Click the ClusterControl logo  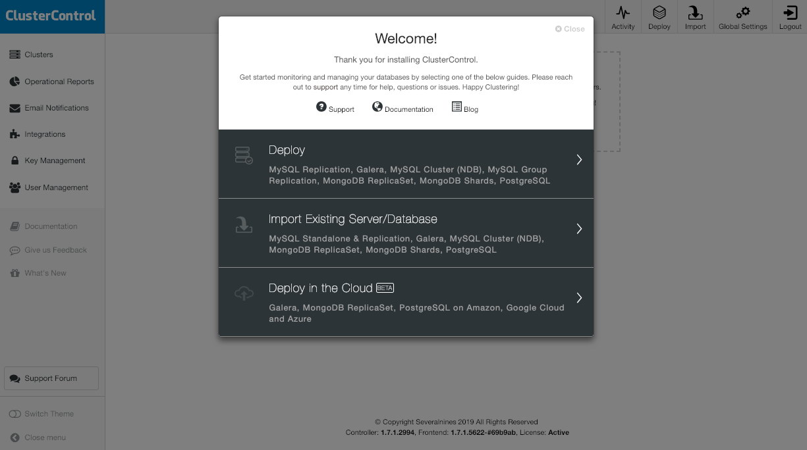[x=51, y=16]
